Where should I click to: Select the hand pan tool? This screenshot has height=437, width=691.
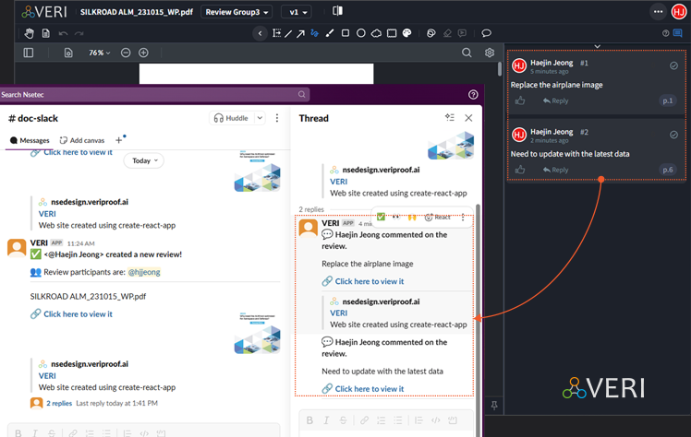point(29,33)
